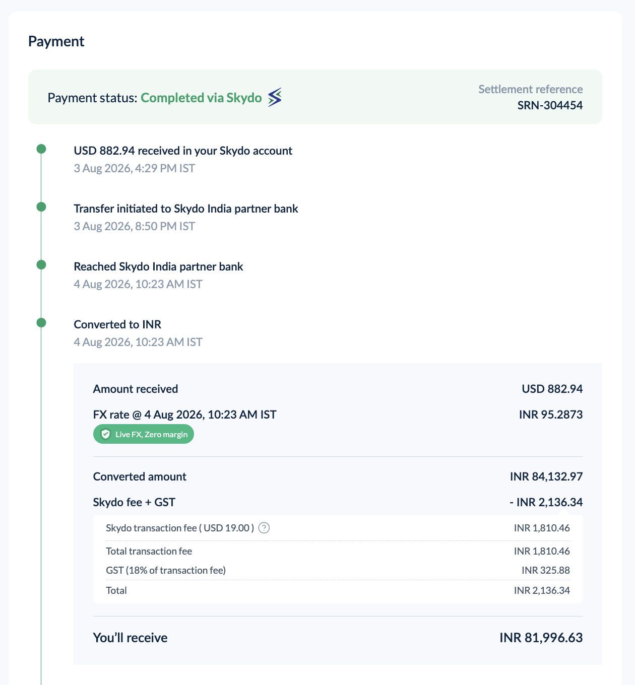Select timeline dot for Transfer initiated step
Image resolution: width=635 pixels, height=685 pixels.
point(41,207)
